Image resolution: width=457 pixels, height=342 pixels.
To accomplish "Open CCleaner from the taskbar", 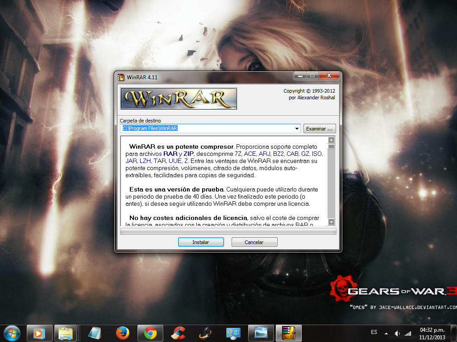I will (x=179, y=333).
